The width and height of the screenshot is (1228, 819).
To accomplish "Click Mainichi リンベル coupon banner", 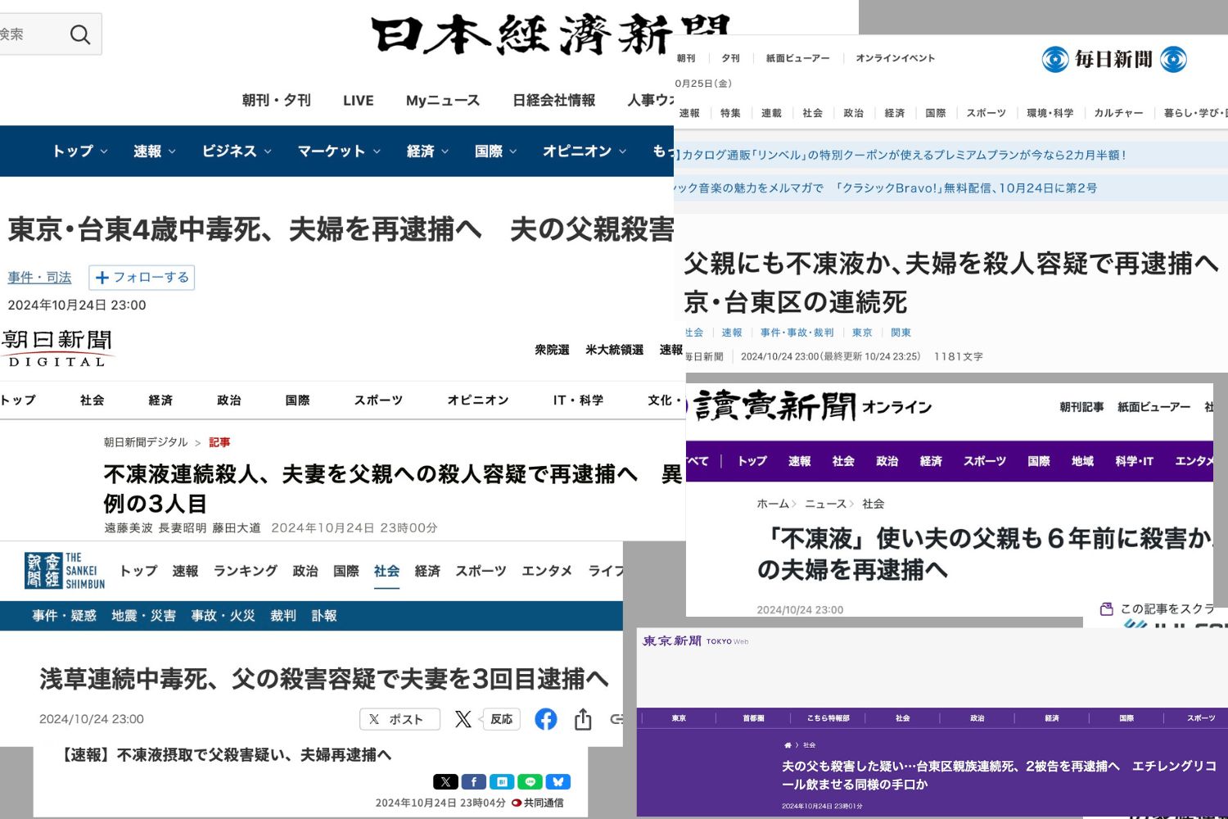I will pyautogui.click(x=950, y=155).
